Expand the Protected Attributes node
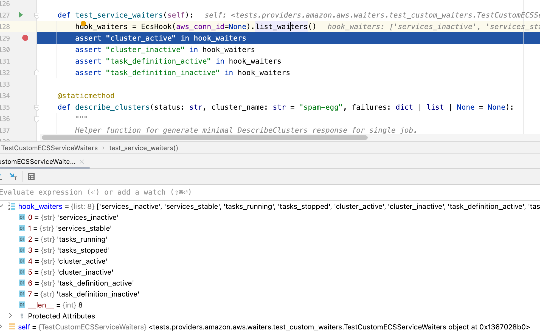The image size is (540, 336). pyautogui.click(x=10, y=316)
